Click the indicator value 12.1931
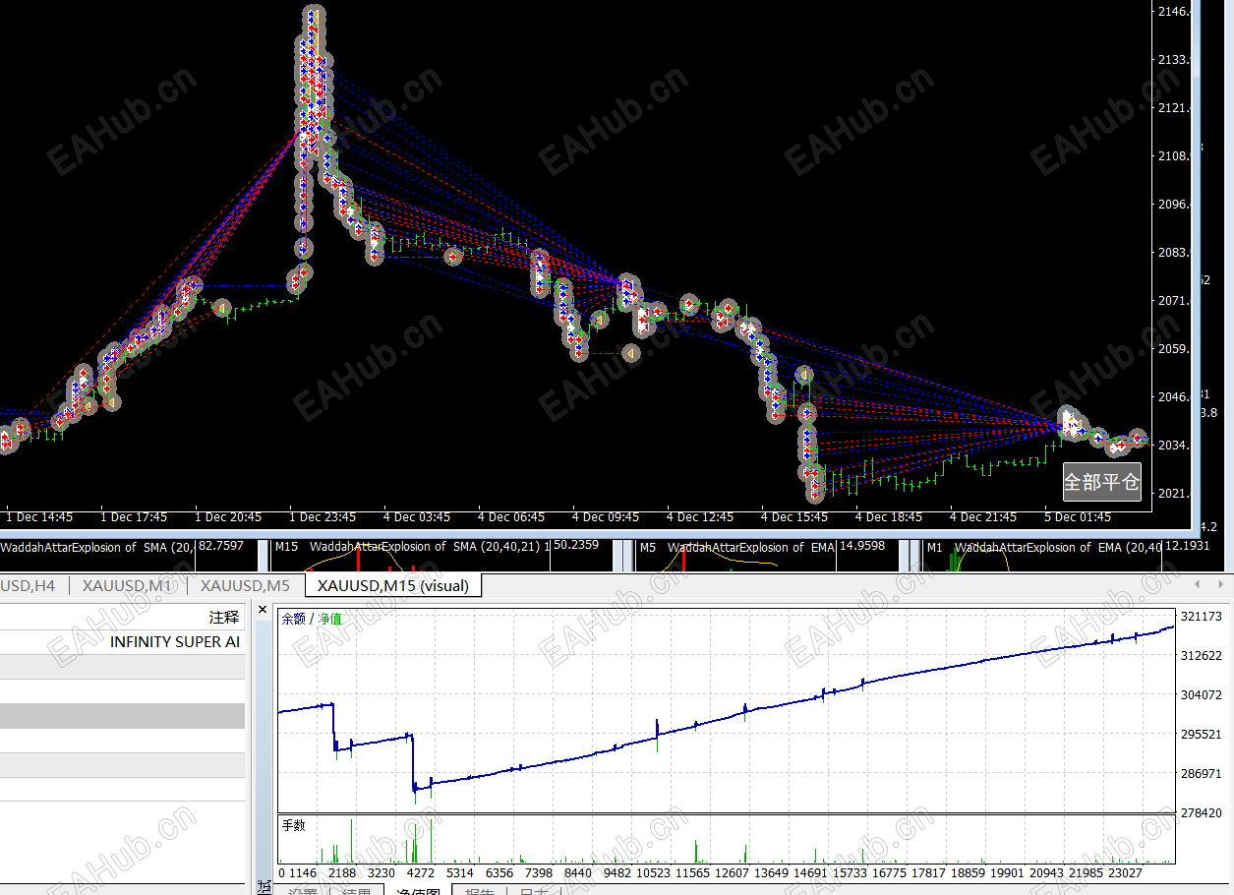Viewport: 1234px width, 895px height. (x=1188, y=546)
